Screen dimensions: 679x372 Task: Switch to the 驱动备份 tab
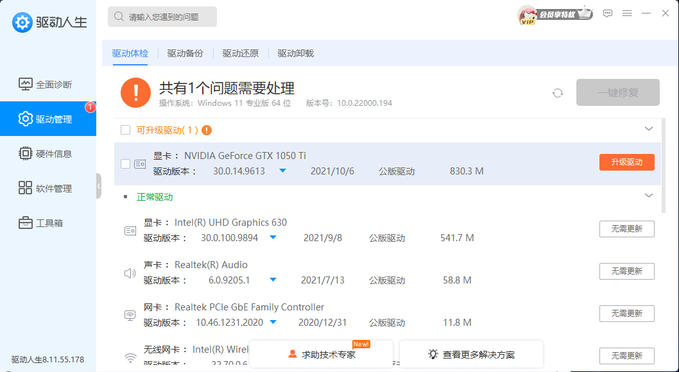[x=185, y=53]
